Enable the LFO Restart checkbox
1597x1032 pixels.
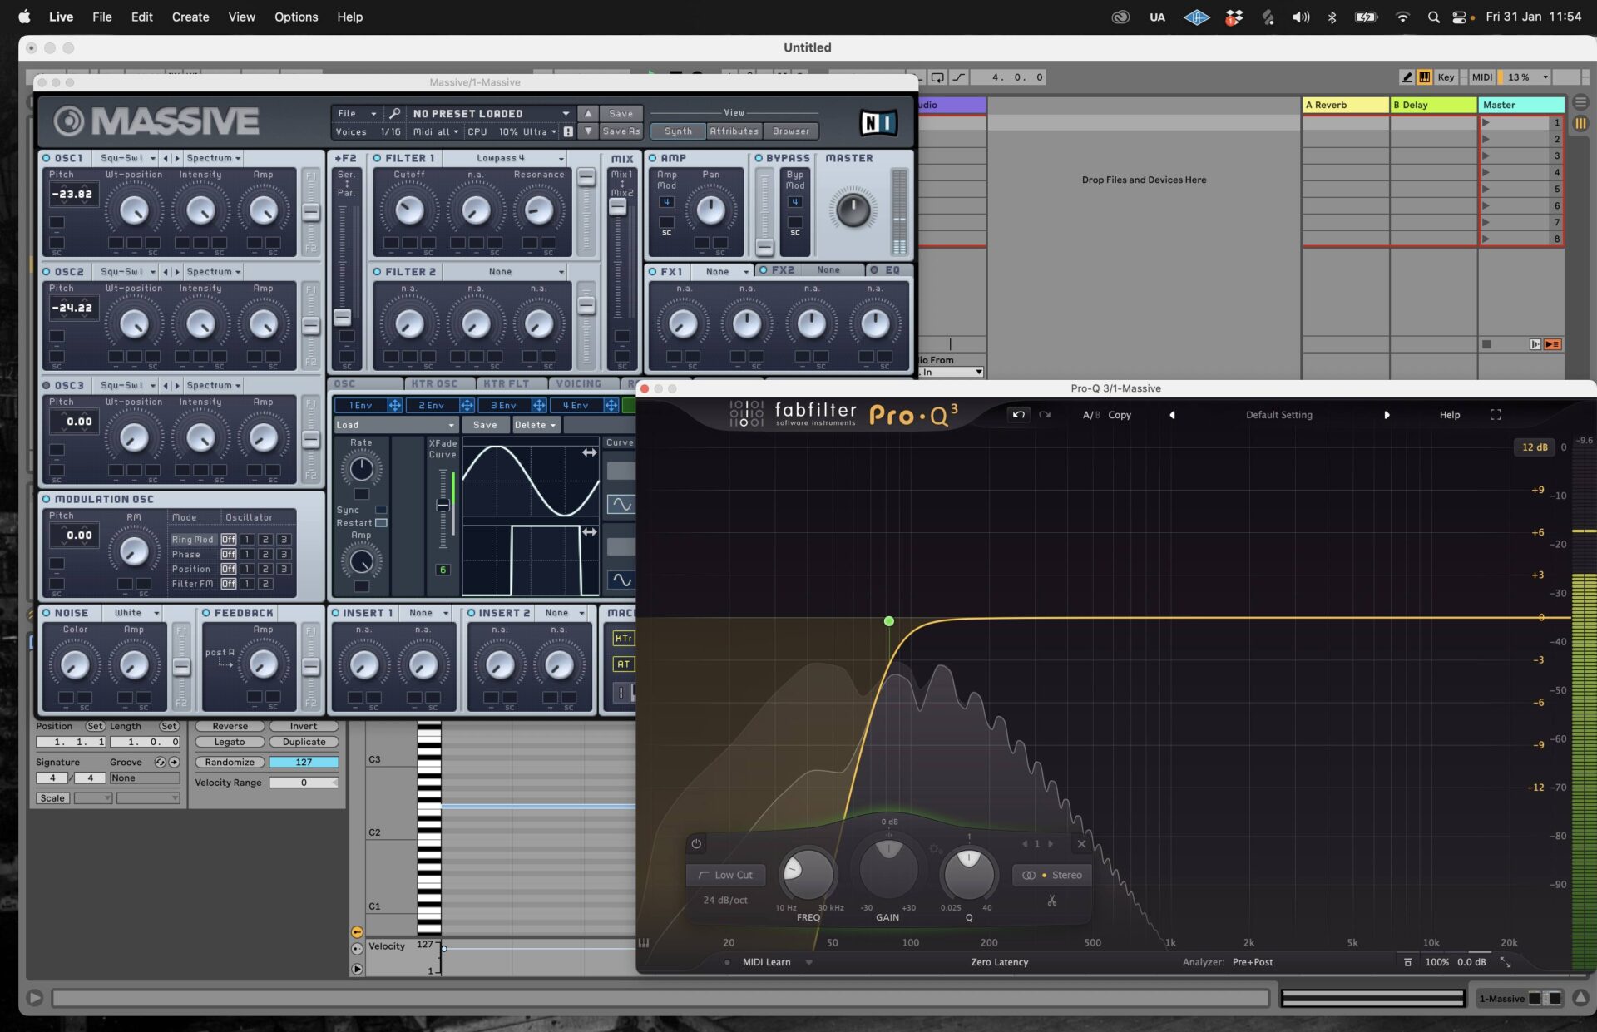[382, 523]
